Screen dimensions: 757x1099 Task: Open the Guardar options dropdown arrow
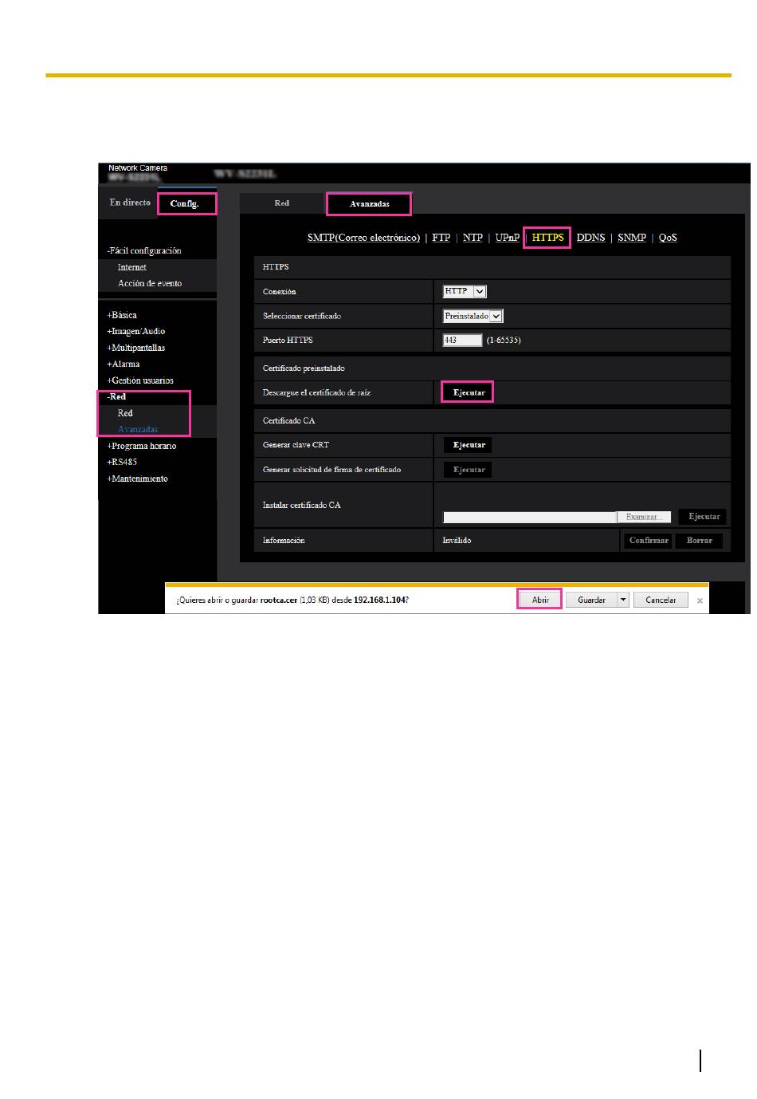point(623,600)
